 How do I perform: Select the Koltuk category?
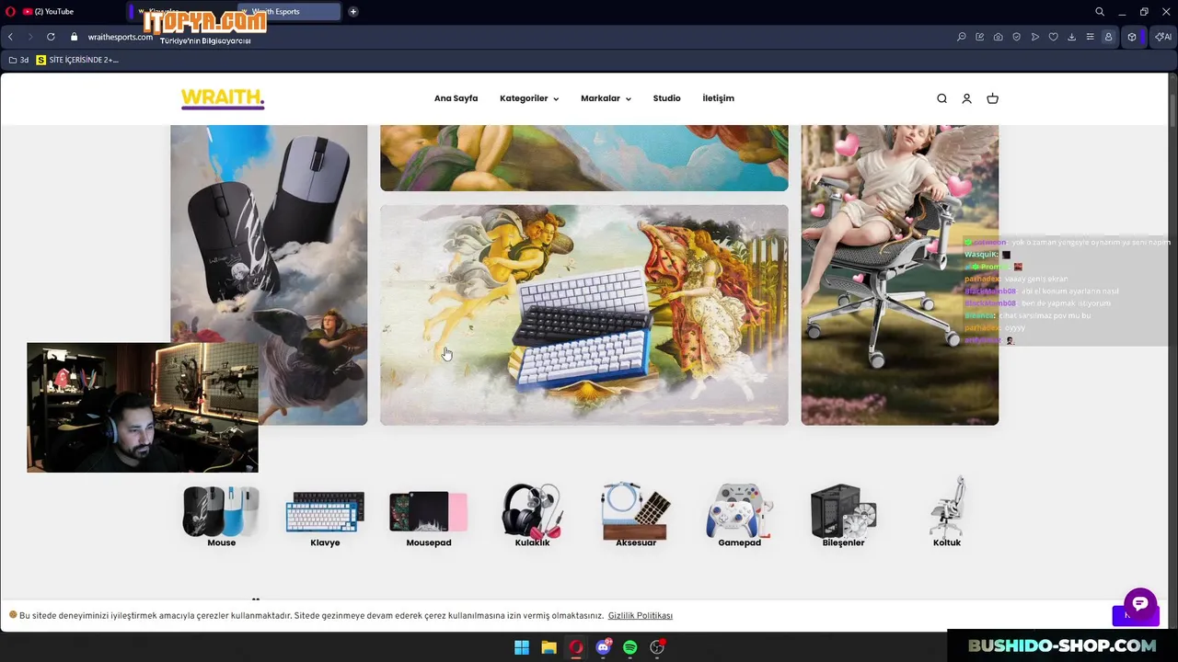click(946, 512)
